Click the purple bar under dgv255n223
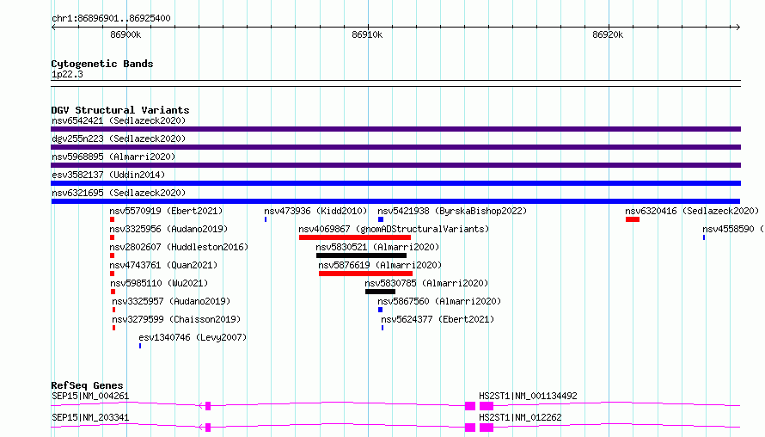The width and height of the screenshot is (765, 437). pos(395,147)
